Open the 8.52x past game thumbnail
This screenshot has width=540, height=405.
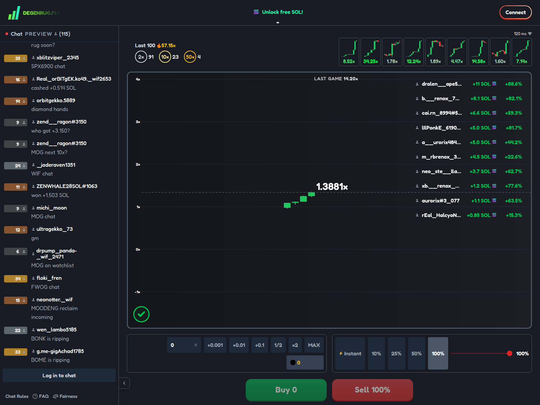pyautogui.click(x=349, y=52)
